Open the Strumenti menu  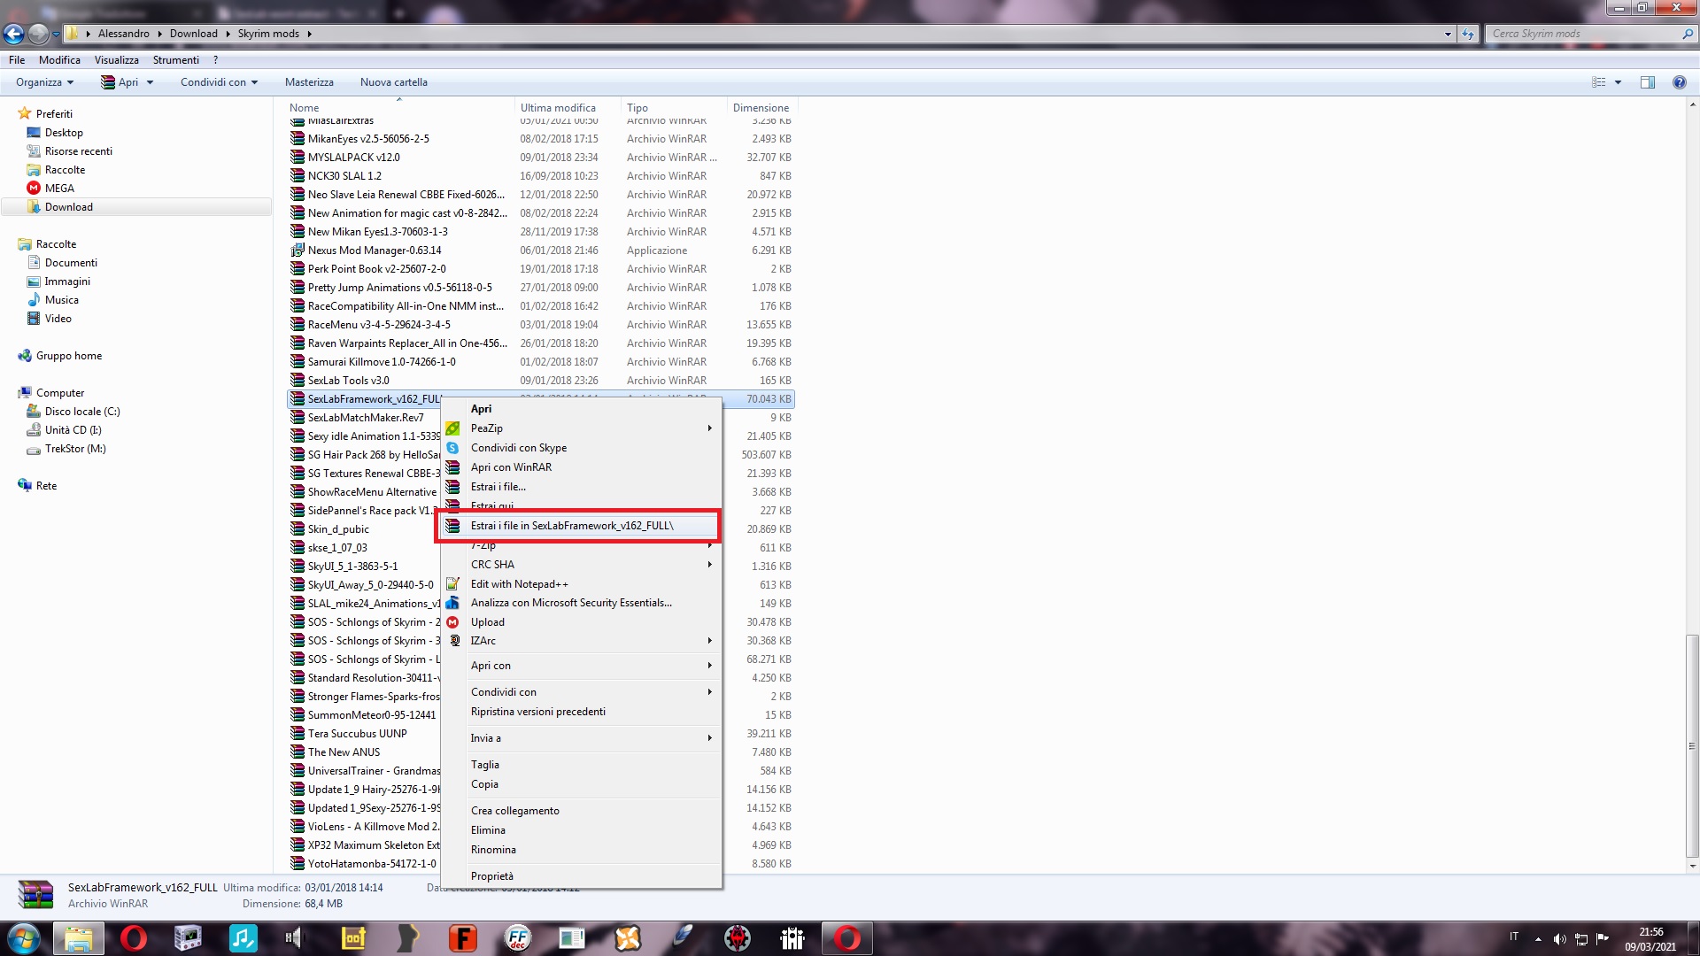pos(176,59)
